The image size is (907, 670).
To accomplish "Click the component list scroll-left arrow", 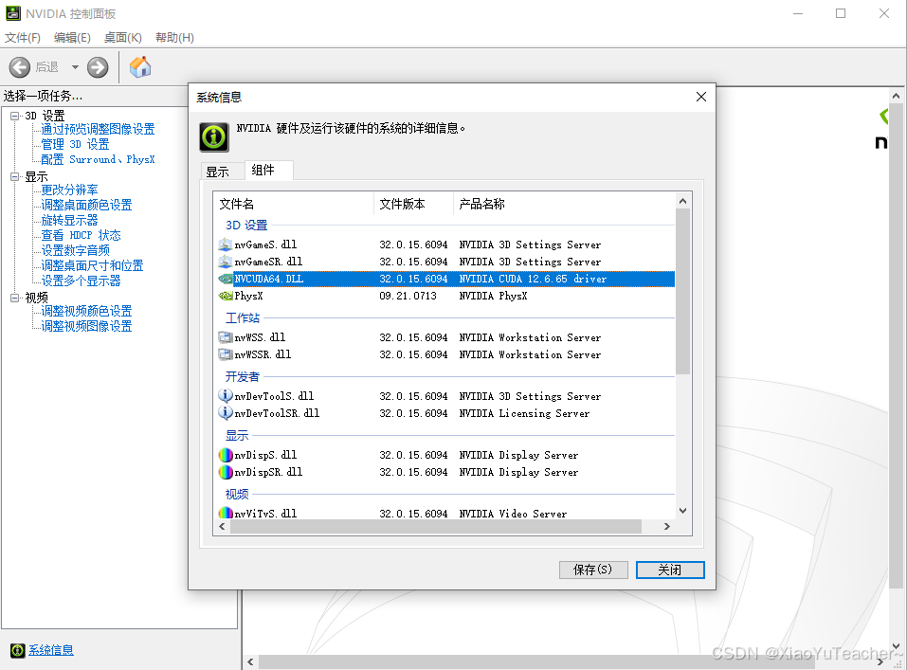I will (222, 527).
